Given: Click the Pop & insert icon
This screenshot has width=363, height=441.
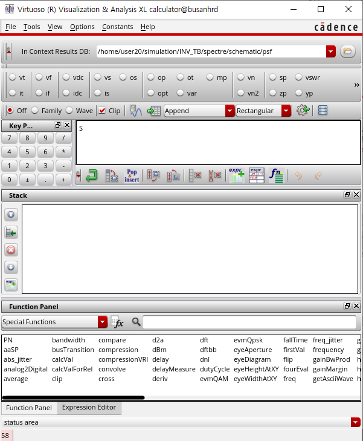Looking at the screenshot, I should point(132,175).
